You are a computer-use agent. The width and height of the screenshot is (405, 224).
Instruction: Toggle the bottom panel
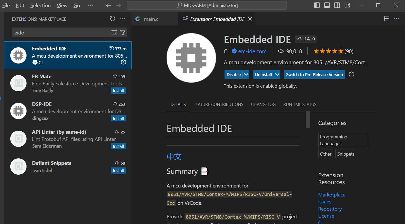(327, 5)
